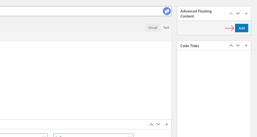Open the right dropdown in bottom meta box

pyautogui.click(x=93, y=135)
